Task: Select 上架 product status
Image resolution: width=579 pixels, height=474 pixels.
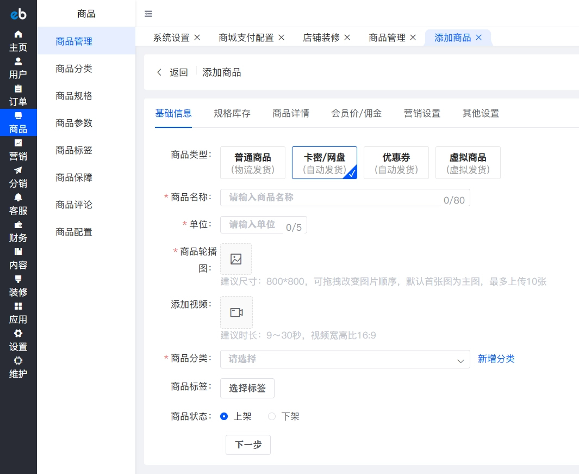Action: (x=224, y=416)
